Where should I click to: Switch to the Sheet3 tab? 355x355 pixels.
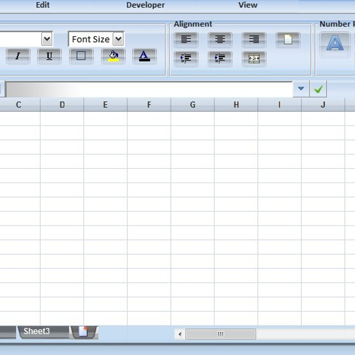click(37, 331)
